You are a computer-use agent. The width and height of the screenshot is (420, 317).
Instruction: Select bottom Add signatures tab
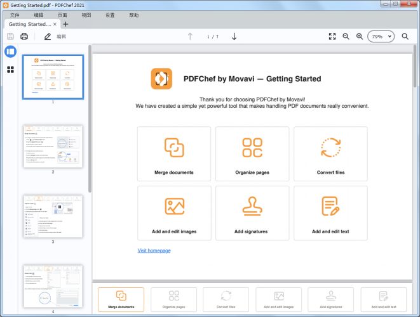pyautogui.click(x=331, y=299)
